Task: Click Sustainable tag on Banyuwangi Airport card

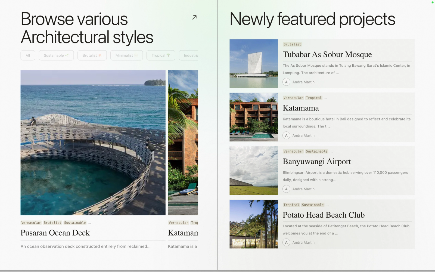Action: [x=317, y=151]
